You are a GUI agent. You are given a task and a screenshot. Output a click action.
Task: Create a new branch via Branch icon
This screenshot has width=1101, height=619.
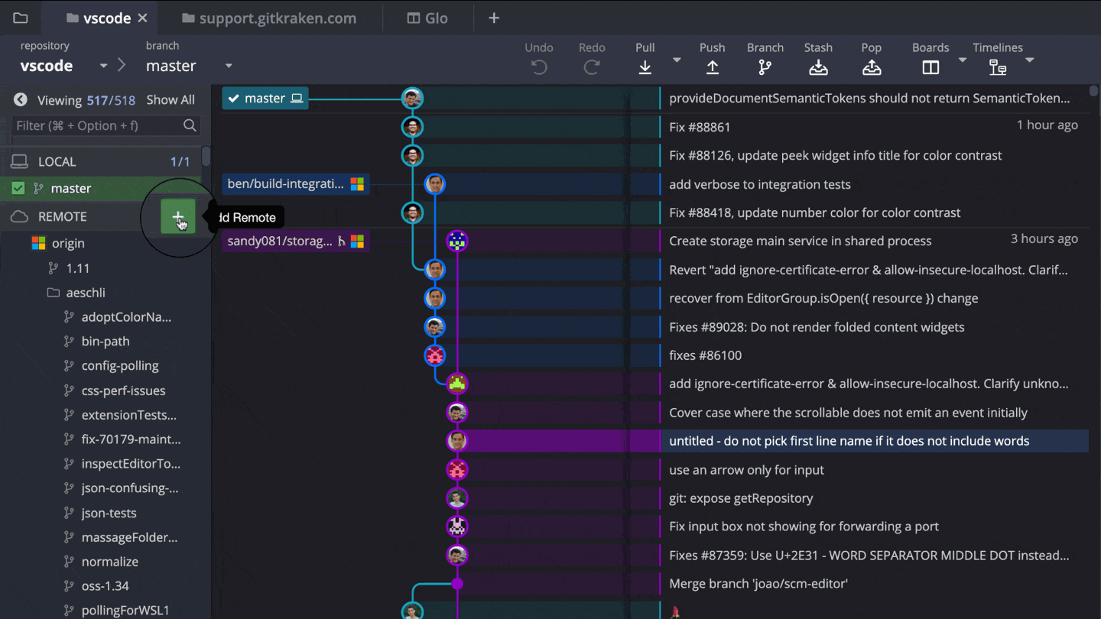tap(765, 67)
